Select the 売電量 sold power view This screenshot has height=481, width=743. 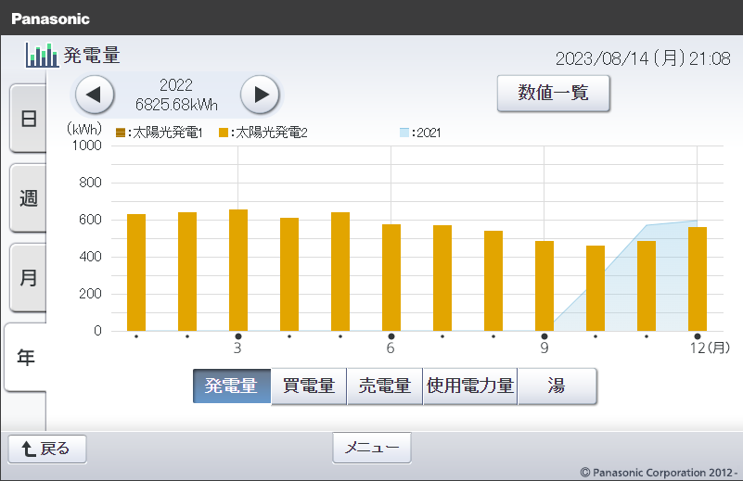[385, 386]
